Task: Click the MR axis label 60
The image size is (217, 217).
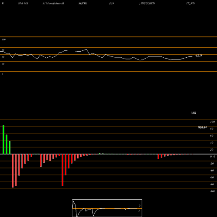Action: (x=211, y=136)
